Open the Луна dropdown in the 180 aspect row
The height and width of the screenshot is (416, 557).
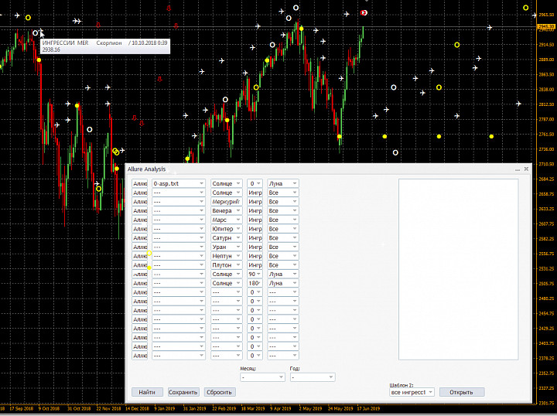pos(283,283)
